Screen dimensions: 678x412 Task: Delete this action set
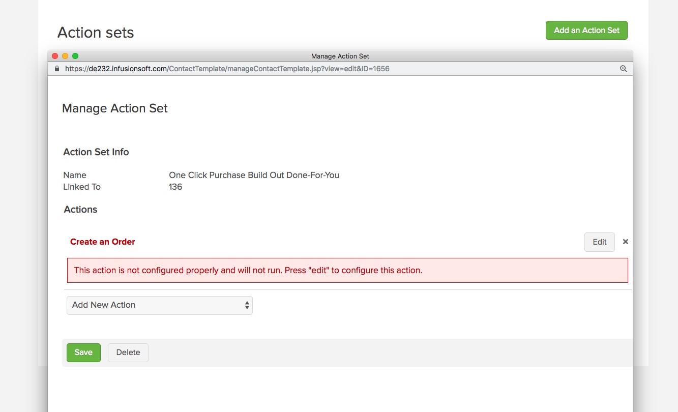[128, 352]
